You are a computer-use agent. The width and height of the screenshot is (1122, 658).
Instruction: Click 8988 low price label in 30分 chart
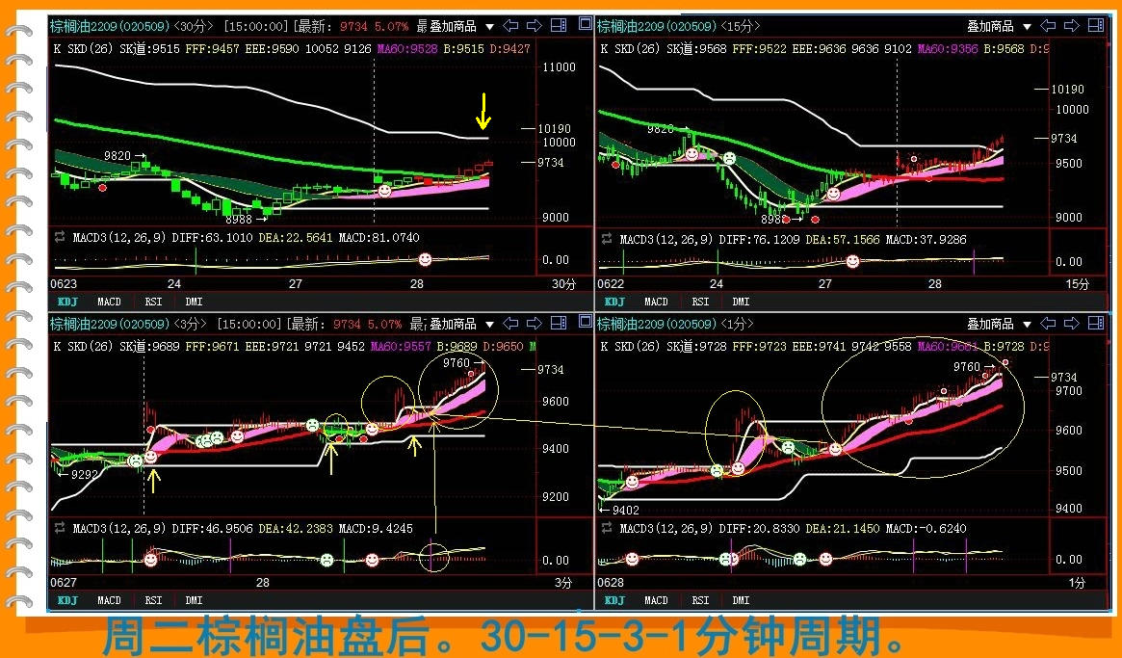click(x=239, y=220)
